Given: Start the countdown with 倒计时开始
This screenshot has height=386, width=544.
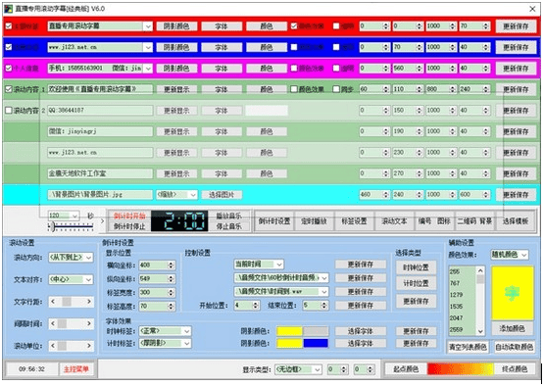Looking at the screenshot, I should [129, 217].
